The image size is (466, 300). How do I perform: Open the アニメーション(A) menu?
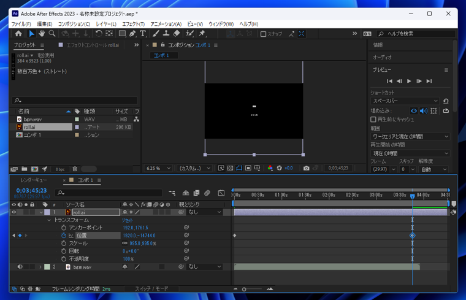(x=166, y=24)
